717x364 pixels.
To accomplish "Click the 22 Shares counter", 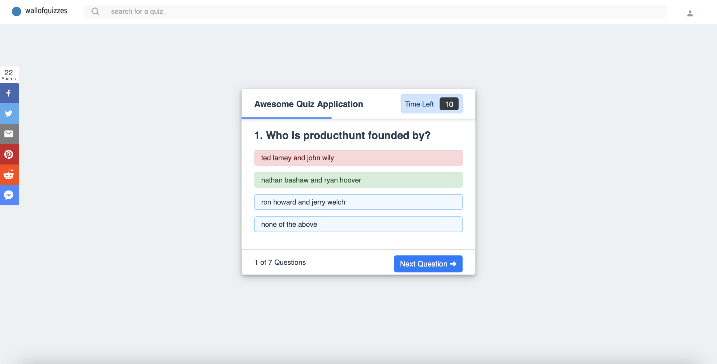I will coord(9,75).
